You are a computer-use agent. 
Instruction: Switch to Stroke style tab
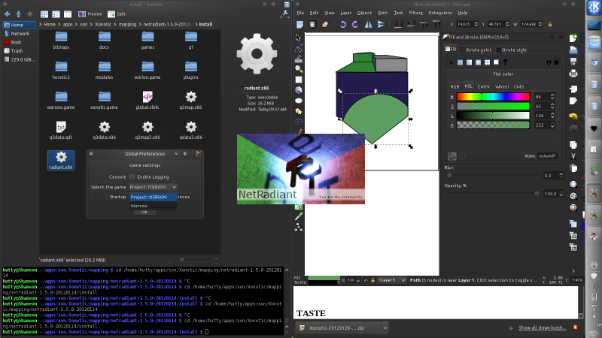pos(512,50)
